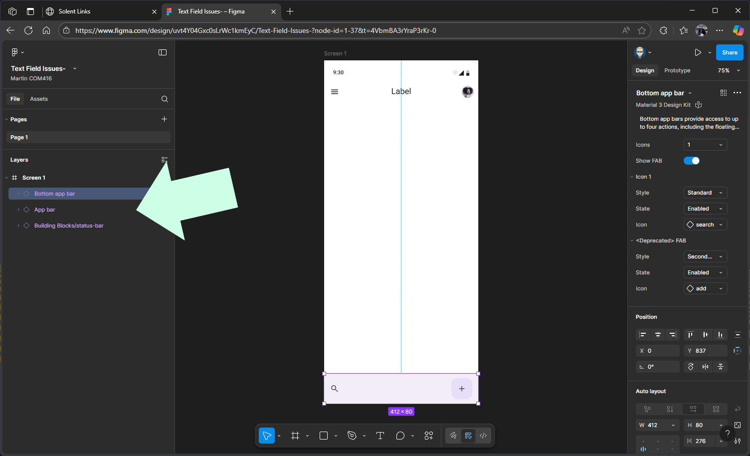Open the Icons count dropdown

pyautogui.click(x=705, y=145)
